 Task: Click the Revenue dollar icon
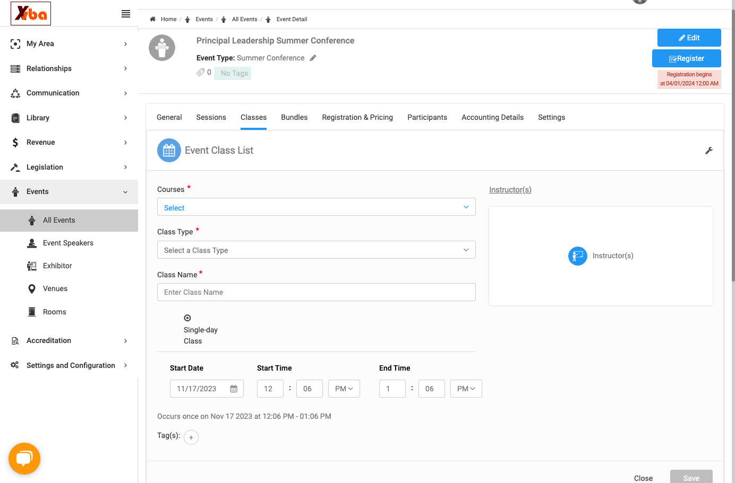click(15, 142)
